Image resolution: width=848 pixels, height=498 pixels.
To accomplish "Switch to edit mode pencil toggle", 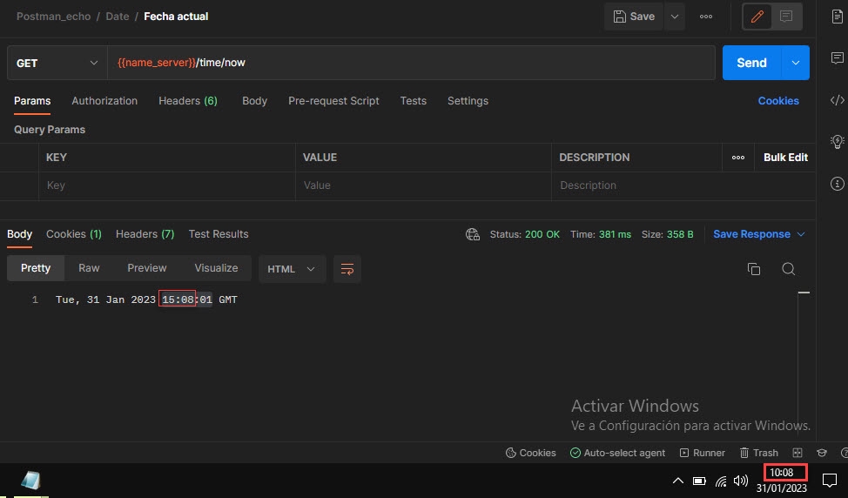I will tap(757, 17).
